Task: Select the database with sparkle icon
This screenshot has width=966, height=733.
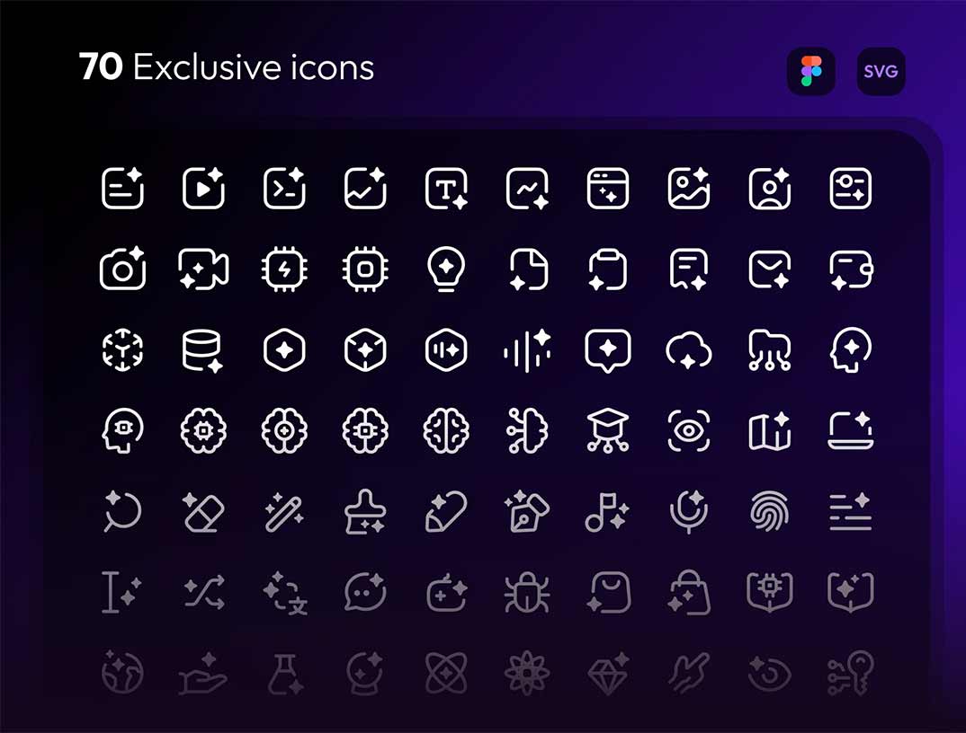Action: (202, 350)
